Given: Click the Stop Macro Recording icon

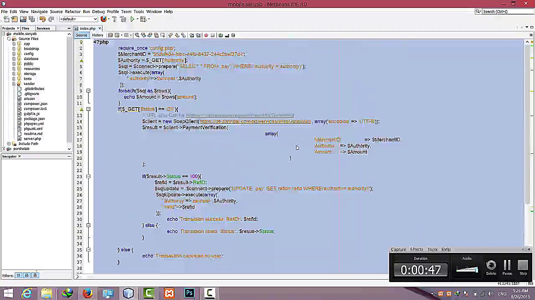Looking at the screenshot, I should coord(213,35).
